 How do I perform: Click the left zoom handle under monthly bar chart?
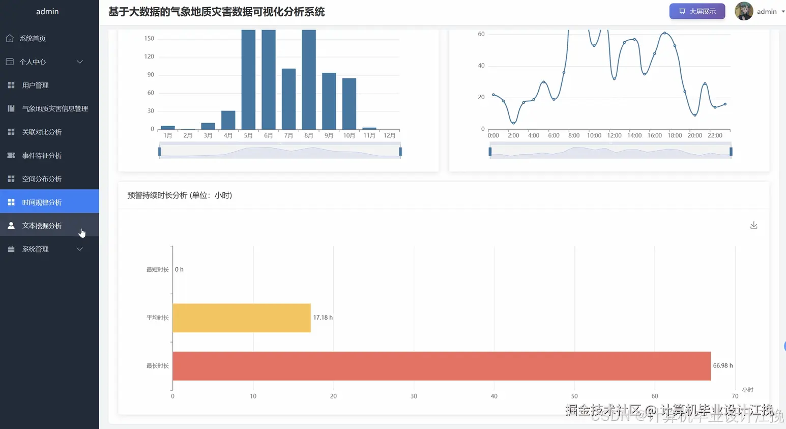[x=160, y=151]
